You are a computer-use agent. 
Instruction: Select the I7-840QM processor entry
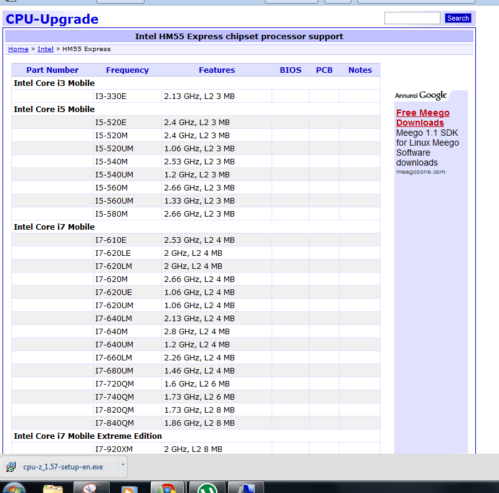(115, 423)
